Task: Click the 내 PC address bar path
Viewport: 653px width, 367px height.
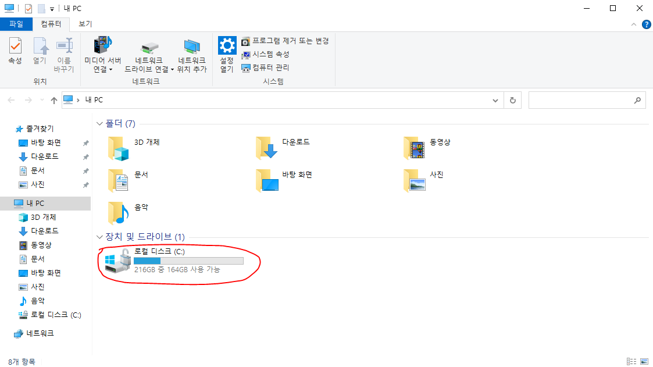Action: point(94,100)
